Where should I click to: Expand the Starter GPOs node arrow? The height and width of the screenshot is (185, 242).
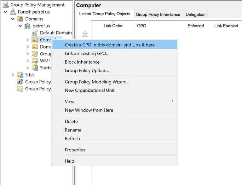click(28, 68)
